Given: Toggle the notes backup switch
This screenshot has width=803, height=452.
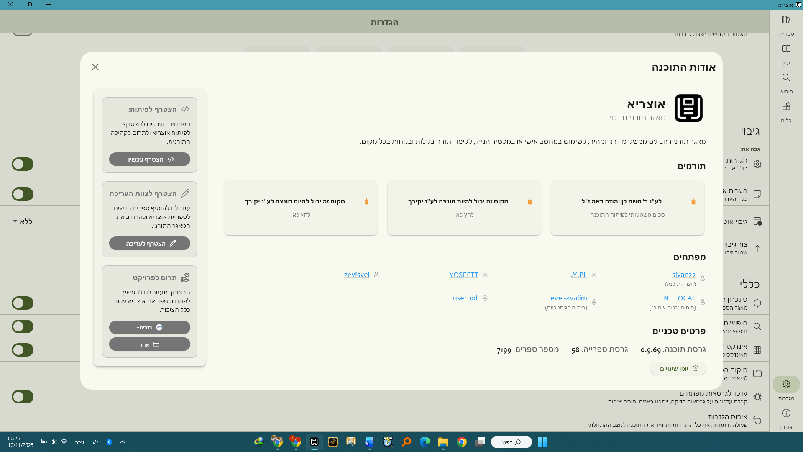Looking at the screenshot, I should click(x=23, y=194).
